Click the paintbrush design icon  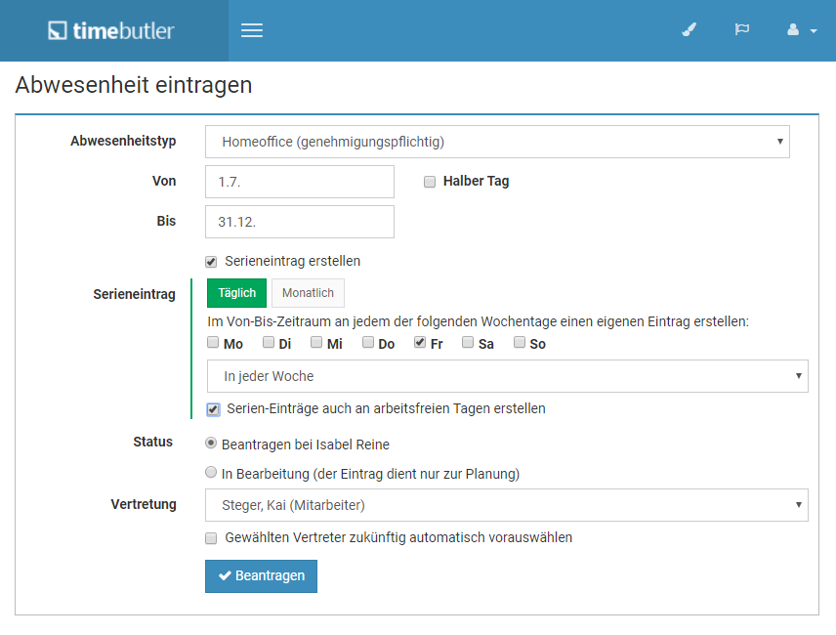(x=689, y=30)
